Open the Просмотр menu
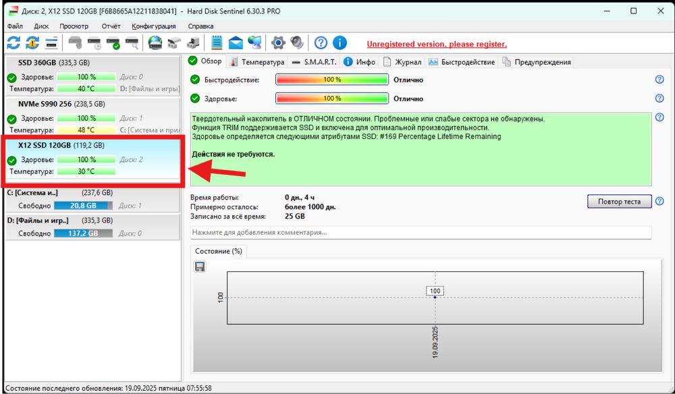Image resolution: width=675 pixels, height=394 pixels. (74, 26)
